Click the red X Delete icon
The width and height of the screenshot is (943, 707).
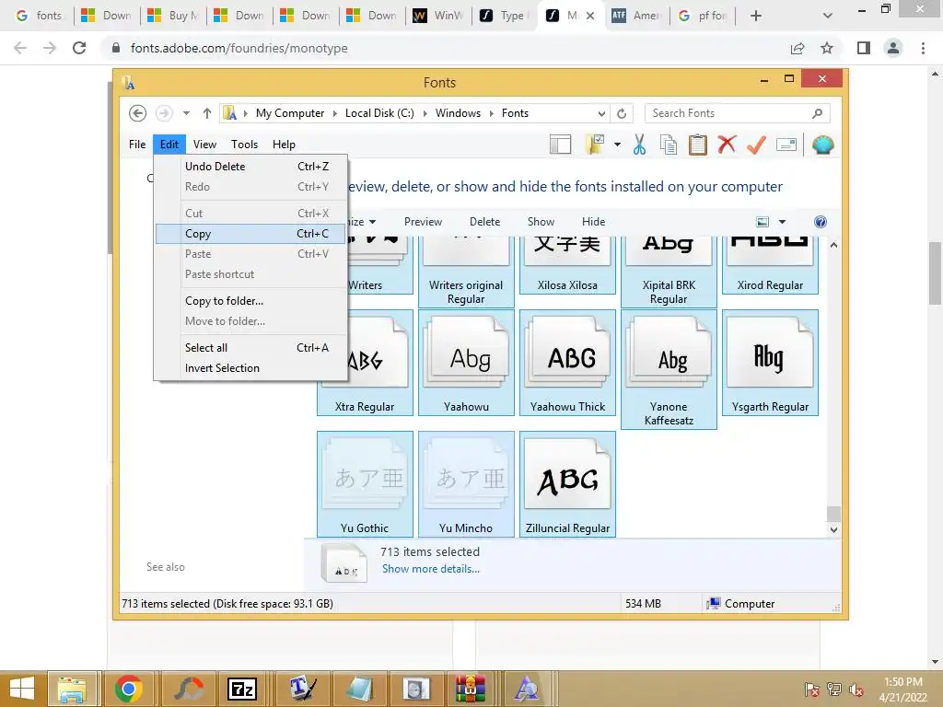tap(727, 145)
